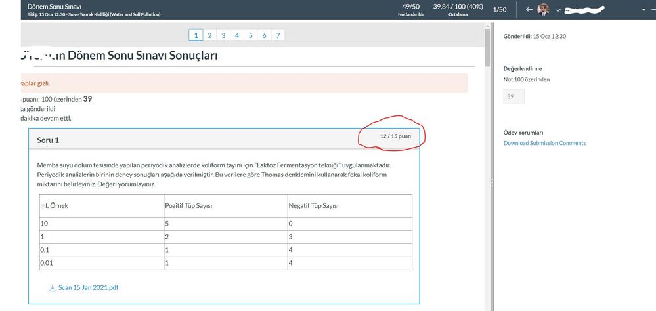Go to previous student with left arrow
This screenshot has width=656, height=311.
(x=529, y=10)
